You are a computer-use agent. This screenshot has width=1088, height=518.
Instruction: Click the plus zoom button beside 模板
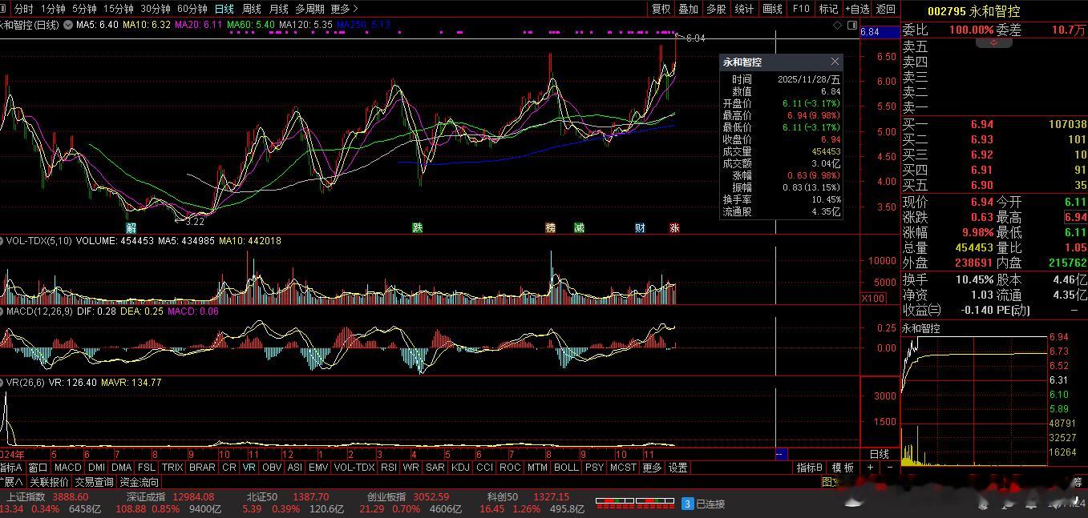pyautogui.click(x=871, y=468)
